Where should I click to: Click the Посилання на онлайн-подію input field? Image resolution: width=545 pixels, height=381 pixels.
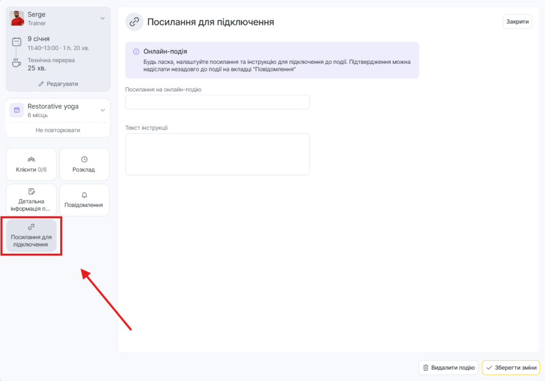[217, 102]
